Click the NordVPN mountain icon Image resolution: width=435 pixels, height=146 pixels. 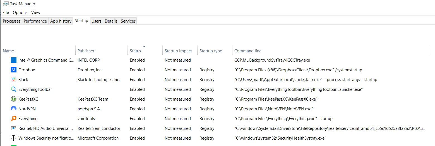[14, 109]
